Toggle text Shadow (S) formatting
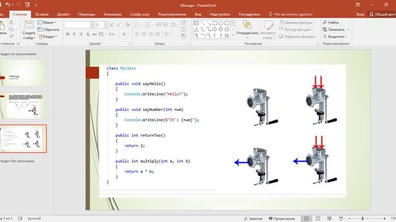The height and width of the screenshot is (222, 396). point(88,35)
